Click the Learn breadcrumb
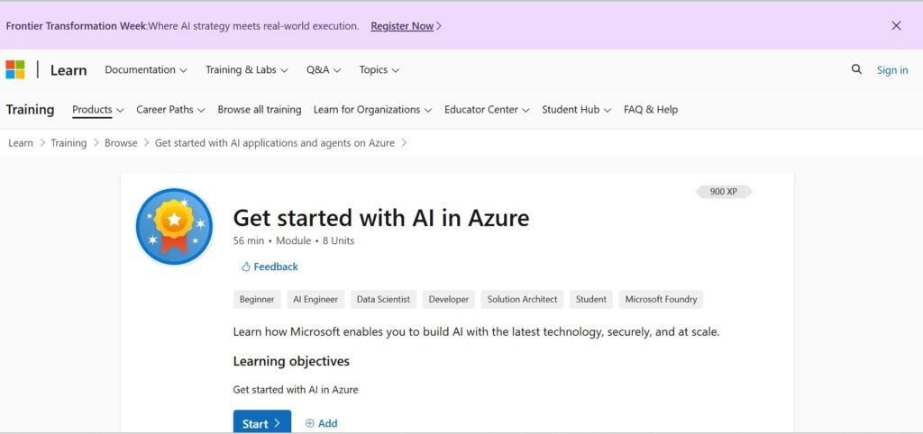The height and width of the screenshot is (434, 923). click(21, 143)
